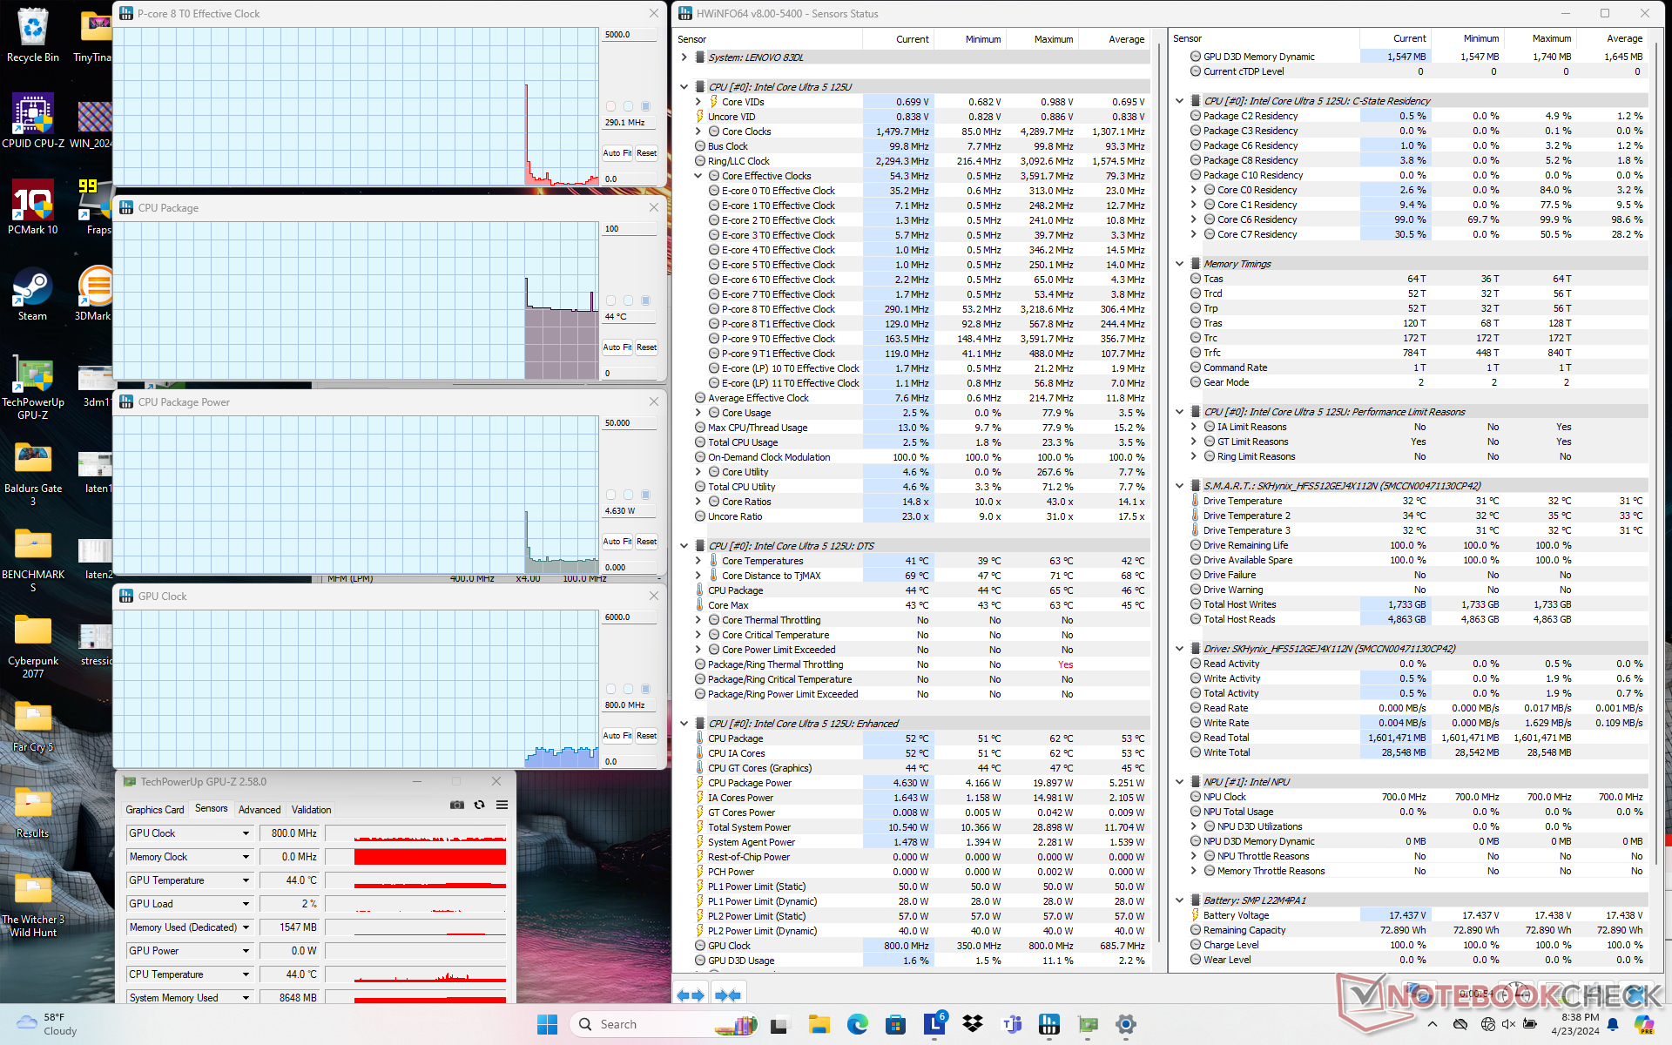Click the blue color button in P-core 8 graph
The width and height of the screenshot is (1672, 1045).
645,106
